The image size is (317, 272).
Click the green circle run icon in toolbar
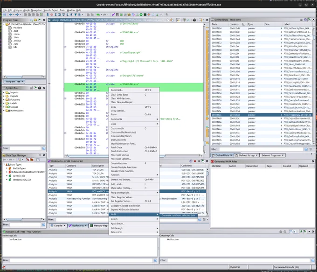(x=141, y=14)
